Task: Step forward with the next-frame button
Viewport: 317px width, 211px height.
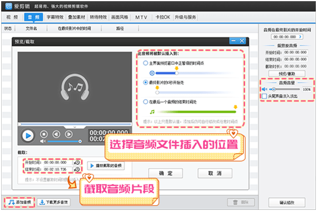Action: click(69, 134)
